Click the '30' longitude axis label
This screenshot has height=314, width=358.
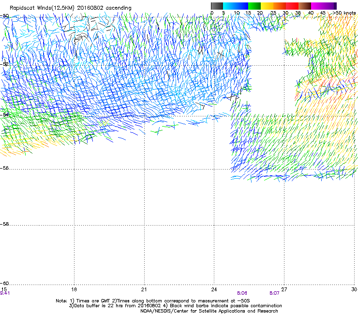tap(354, 289)
